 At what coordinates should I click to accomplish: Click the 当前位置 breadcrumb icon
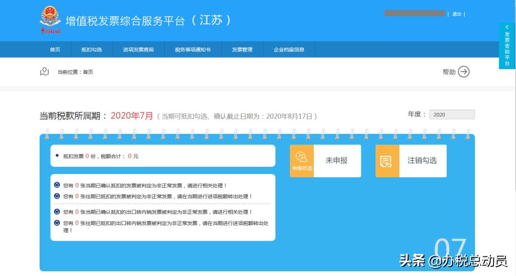point(44,71)
